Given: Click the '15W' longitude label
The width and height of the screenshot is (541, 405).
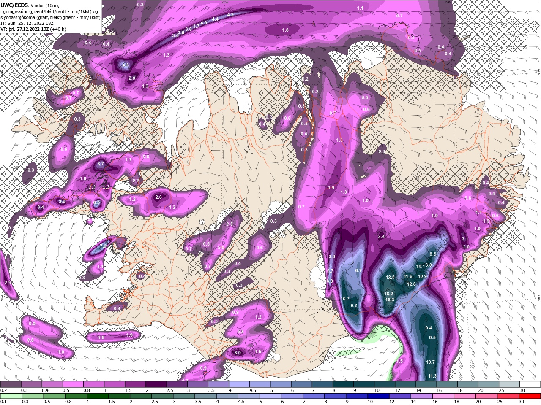Looking at the screenshot, I should click(x=448, y=2).
